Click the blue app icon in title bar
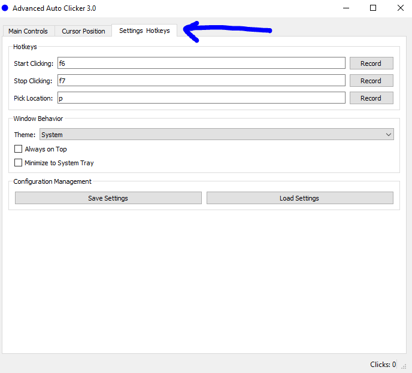 5,8
